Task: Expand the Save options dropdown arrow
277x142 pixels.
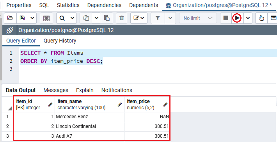Action: pos(32,18)
